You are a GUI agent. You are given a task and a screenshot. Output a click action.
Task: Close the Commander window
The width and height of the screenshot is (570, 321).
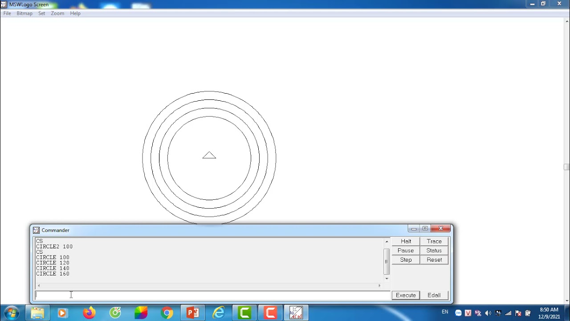pyautogui.click(x=441, y=229)
